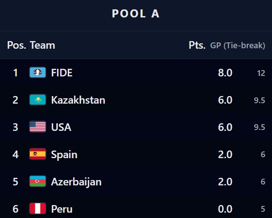Screen dimensions: 272x218
Task: Click the Pos. column header
Action: coord(17,45)
